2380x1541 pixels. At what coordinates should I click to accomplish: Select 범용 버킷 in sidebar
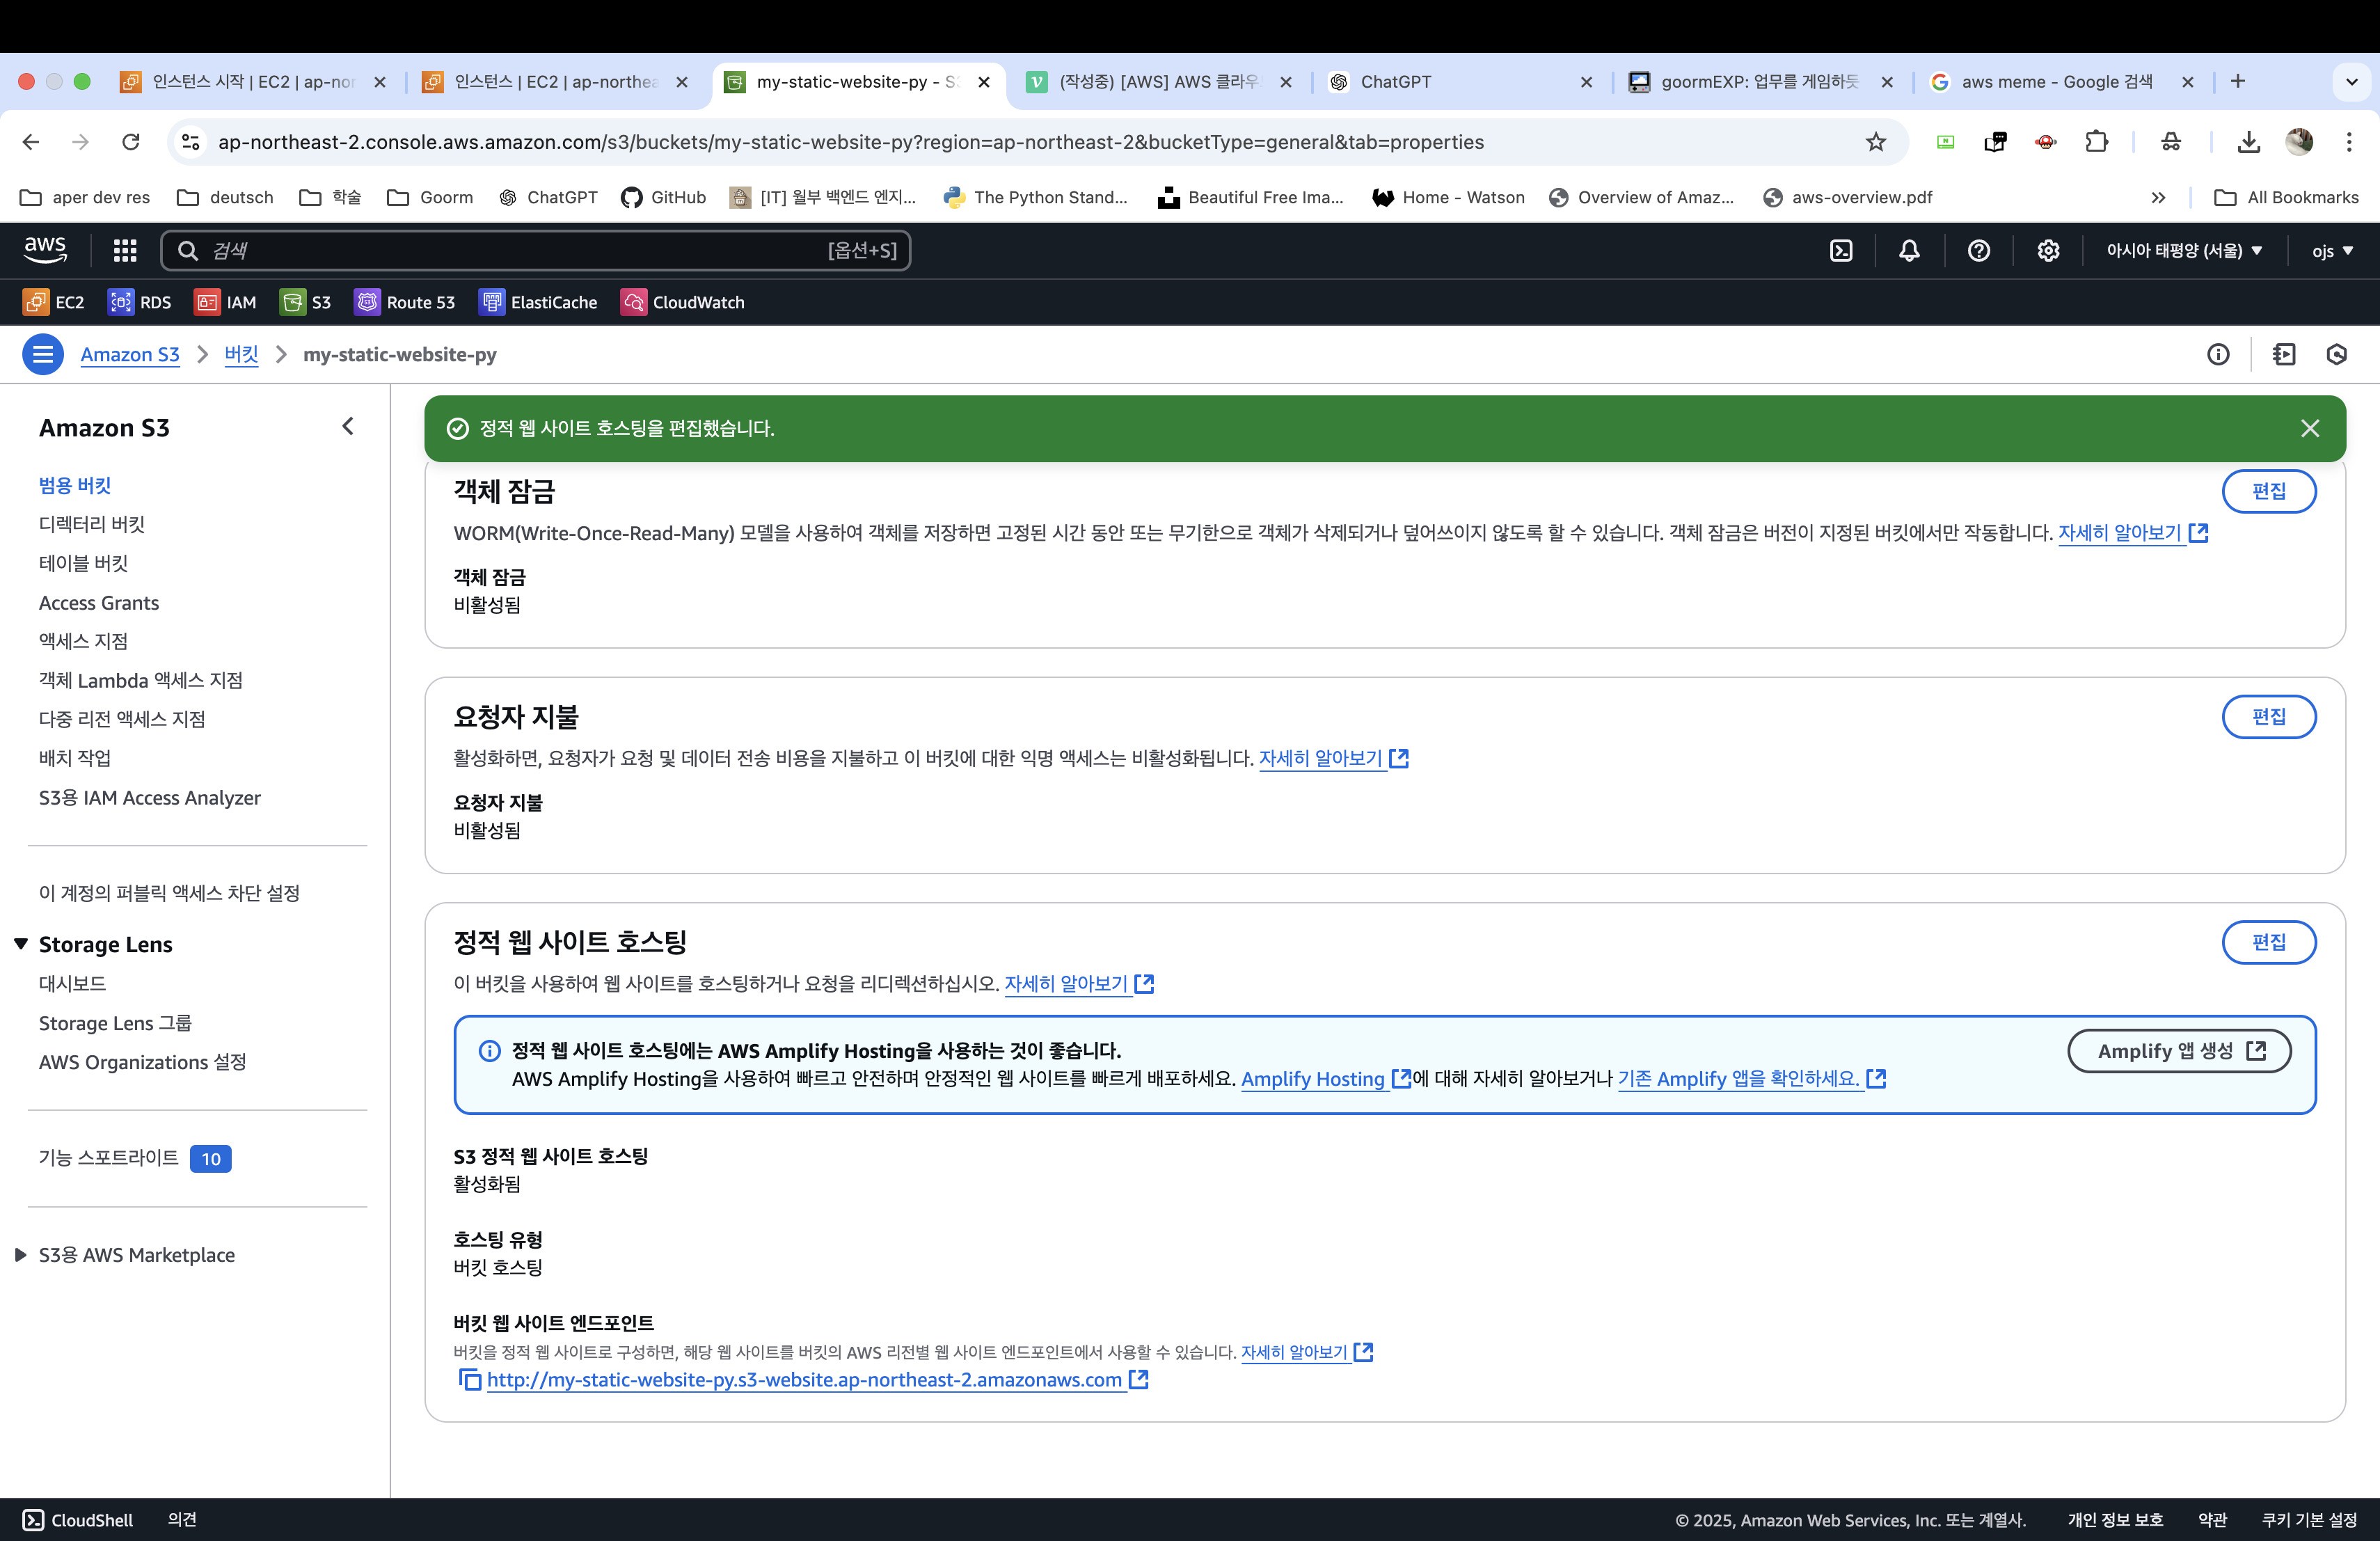click(x=75, y=485)
